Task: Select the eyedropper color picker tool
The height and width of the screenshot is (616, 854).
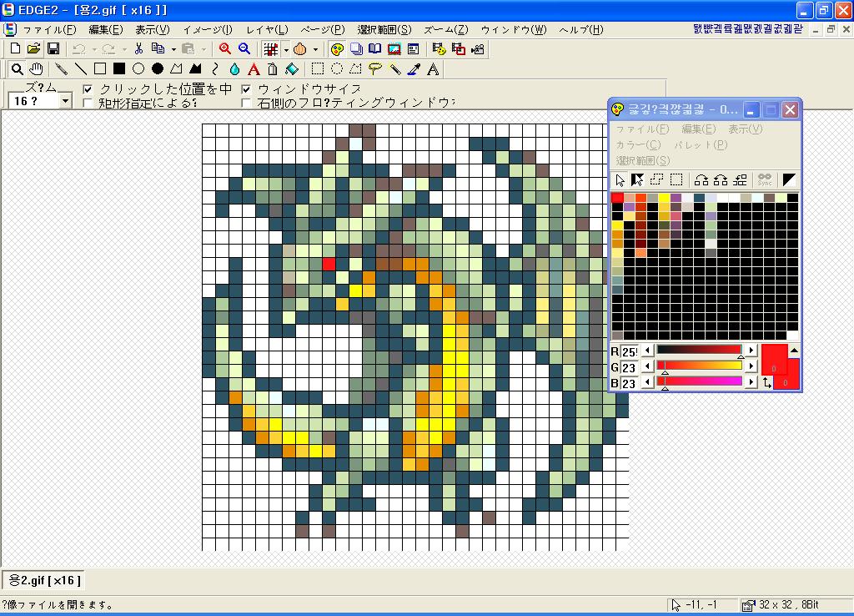Action: (x=414, y=68)
